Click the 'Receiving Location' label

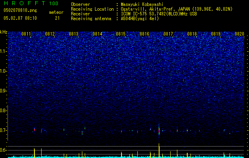92,9
